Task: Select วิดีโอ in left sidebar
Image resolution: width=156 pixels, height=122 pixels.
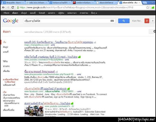Action: coord(5,61)
